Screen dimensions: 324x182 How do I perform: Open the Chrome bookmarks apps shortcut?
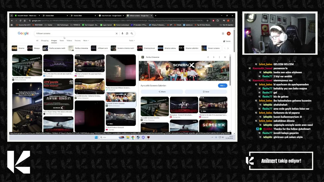click(12, 25)
